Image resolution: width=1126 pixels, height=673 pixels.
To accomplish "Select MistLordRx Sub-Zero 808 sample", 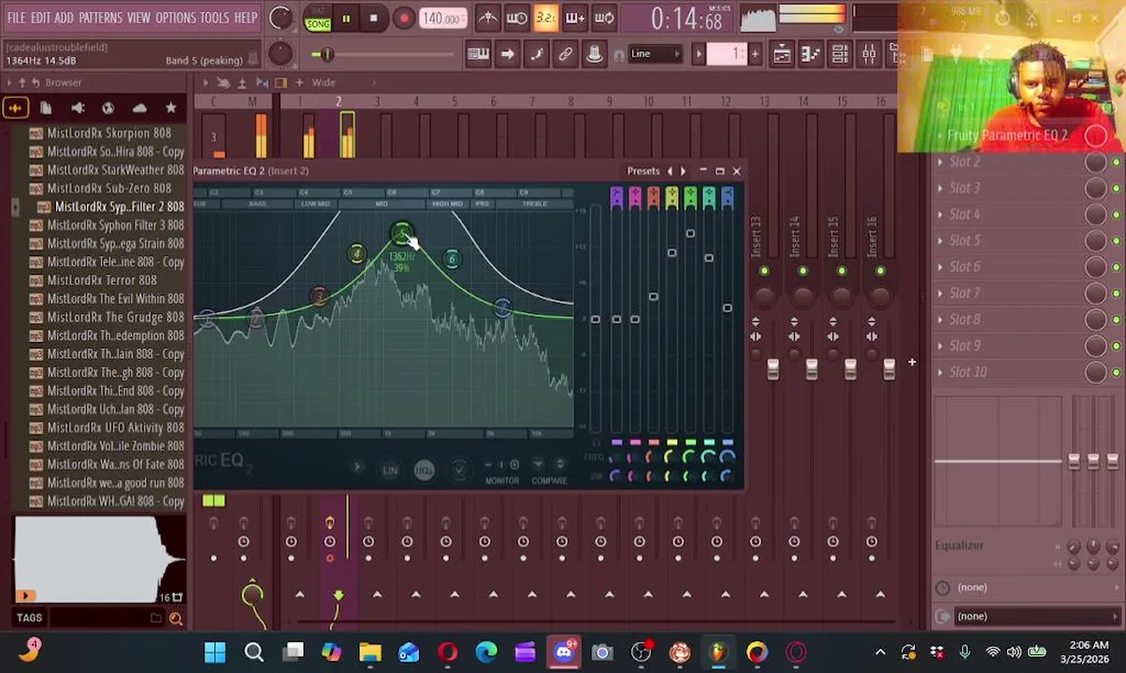I will (x=108, y=189).
